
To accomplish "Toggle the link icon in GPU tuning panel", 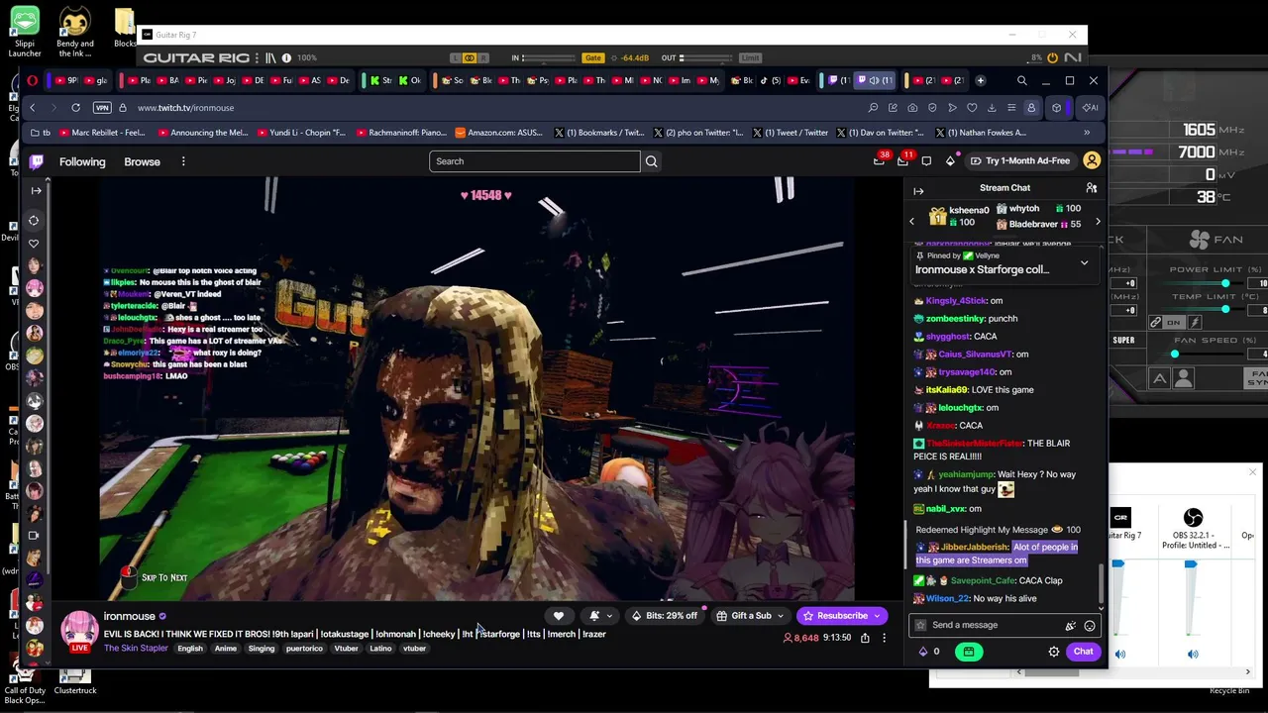I will point(1155,322).
